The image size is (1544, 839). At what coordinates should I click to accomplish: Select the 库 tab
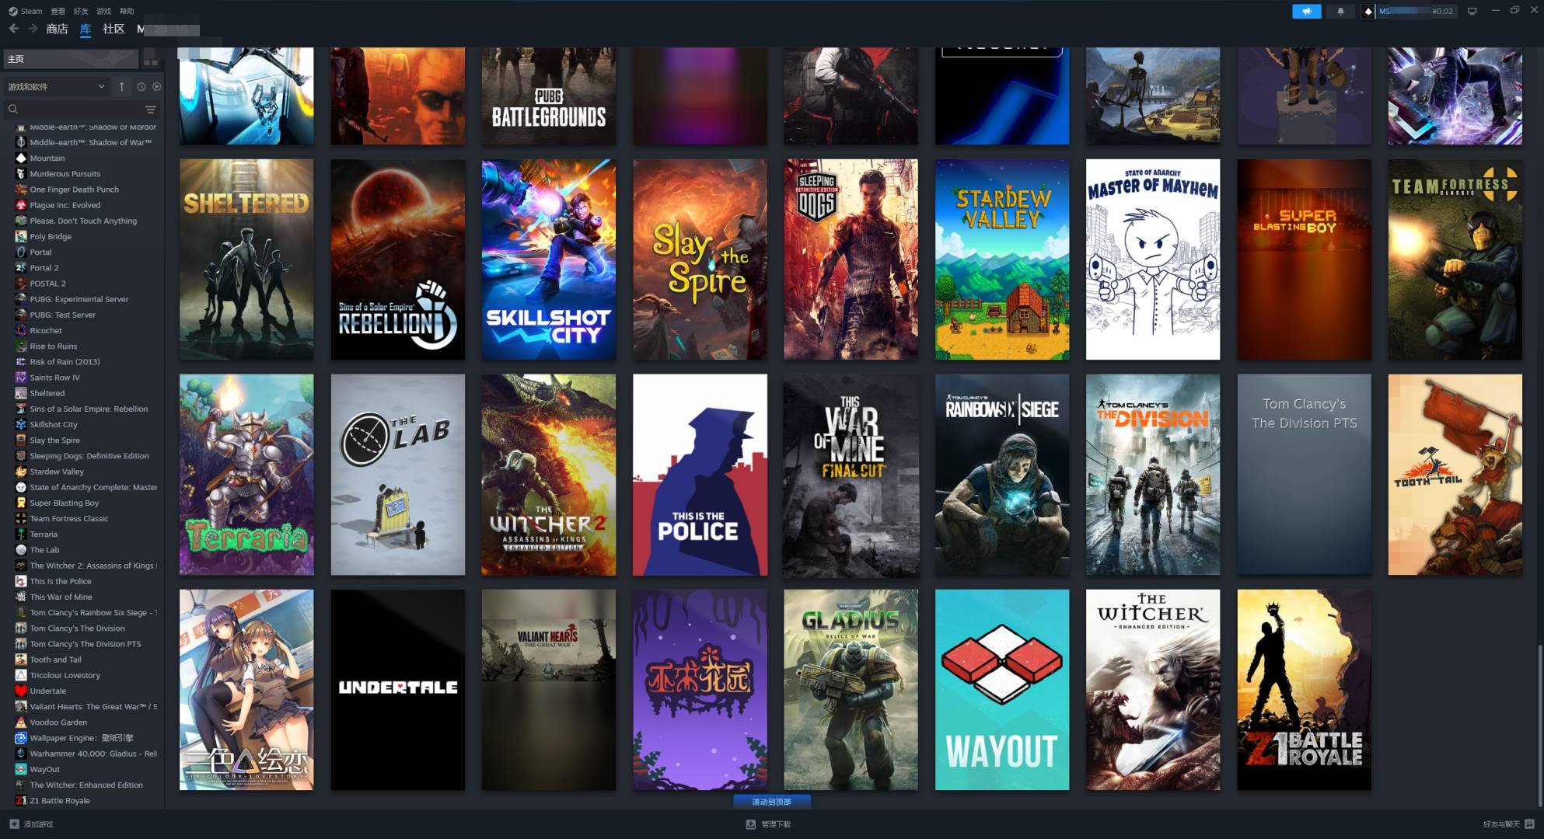click(x=86, y=29)
